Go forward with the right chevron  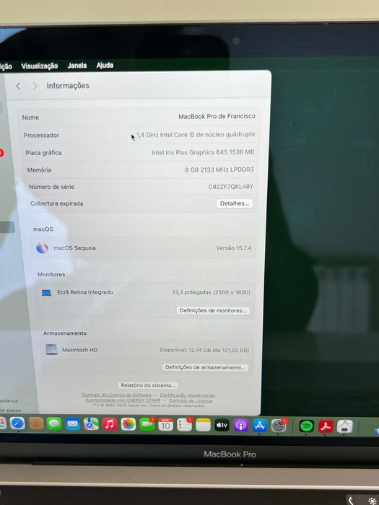point(35,86)
